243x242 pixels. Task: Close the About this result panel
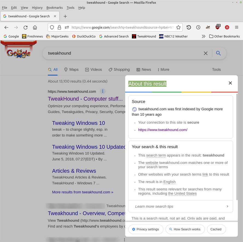(x=230, y=83)
